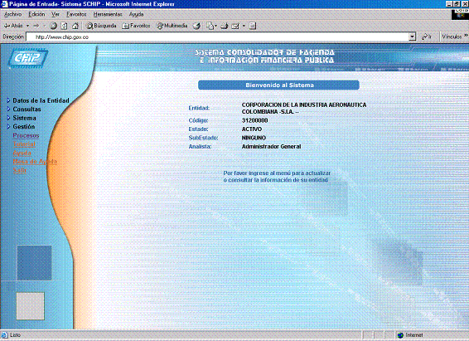This screenshot has width=469, height=341.
Task: Open the Edición menu
Action: [x=36, y=14]
